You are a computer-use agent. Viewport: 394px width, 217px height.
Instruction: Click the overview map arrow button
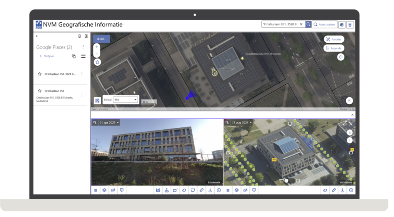[349, 101]
